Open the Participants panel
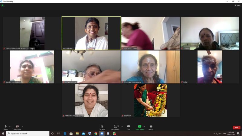The width and height of the screenshot is (242, 136). click(115, 127)
